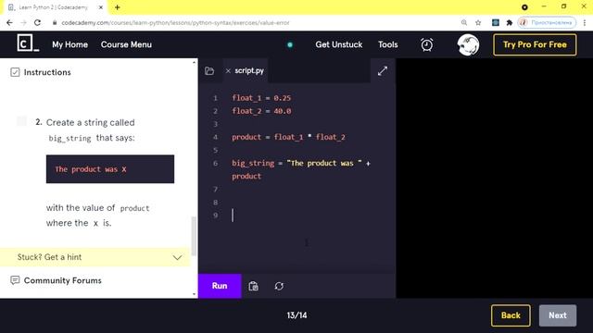
Task: Open the alarm clock timer icon
Action: 426,44
